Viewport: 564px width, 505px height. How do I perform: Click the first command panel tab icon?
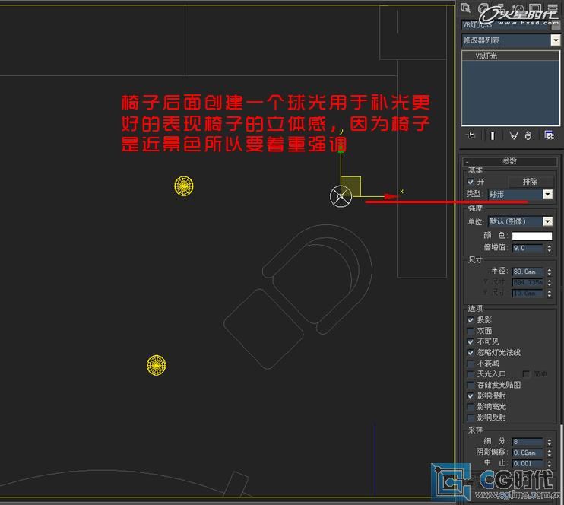(466, 8)
